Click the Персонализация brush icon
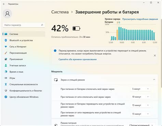The height and width of the screenshot is (126, 162). click(6, 53)
